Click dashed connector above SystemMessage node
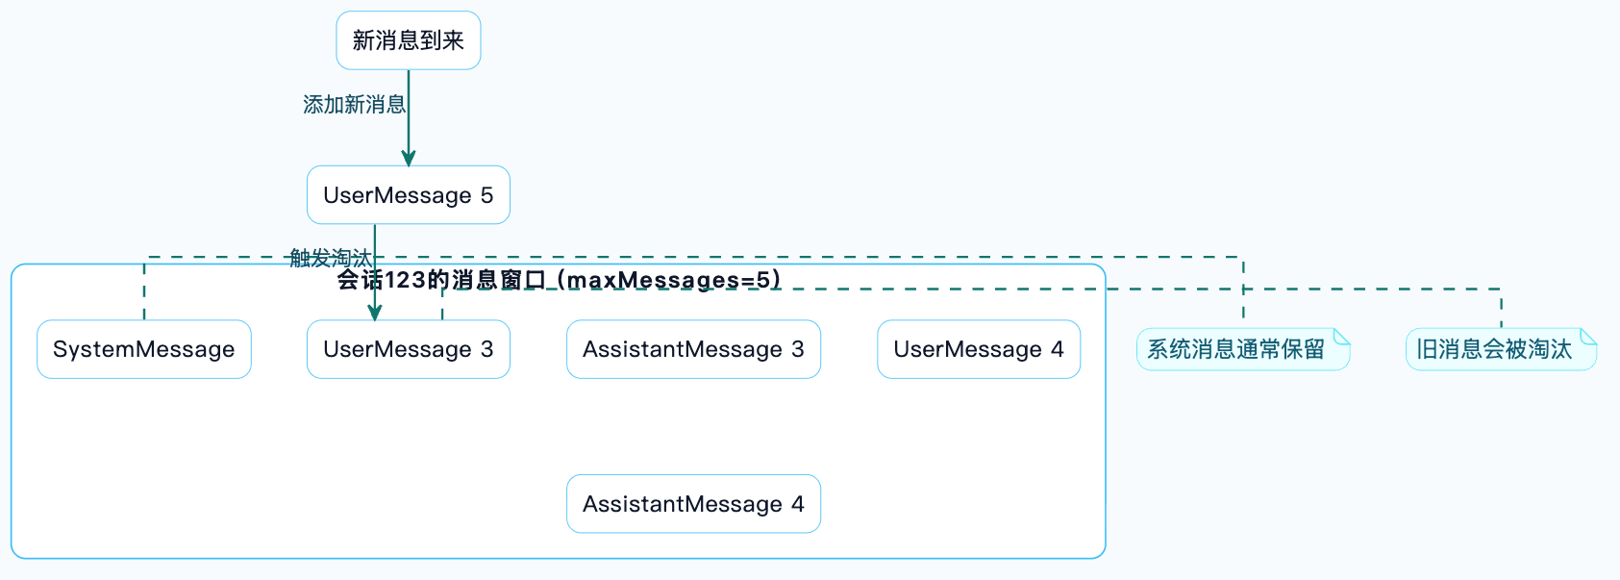 click(x=144, y=289)
